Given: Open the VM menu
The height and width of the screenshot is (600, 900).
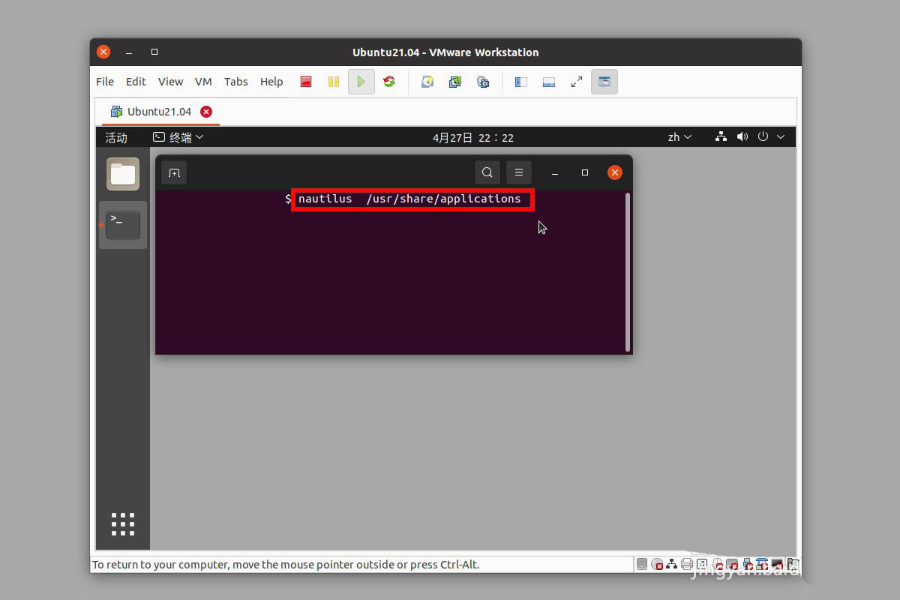Looking at the screenshot, I should coord(203,82).
